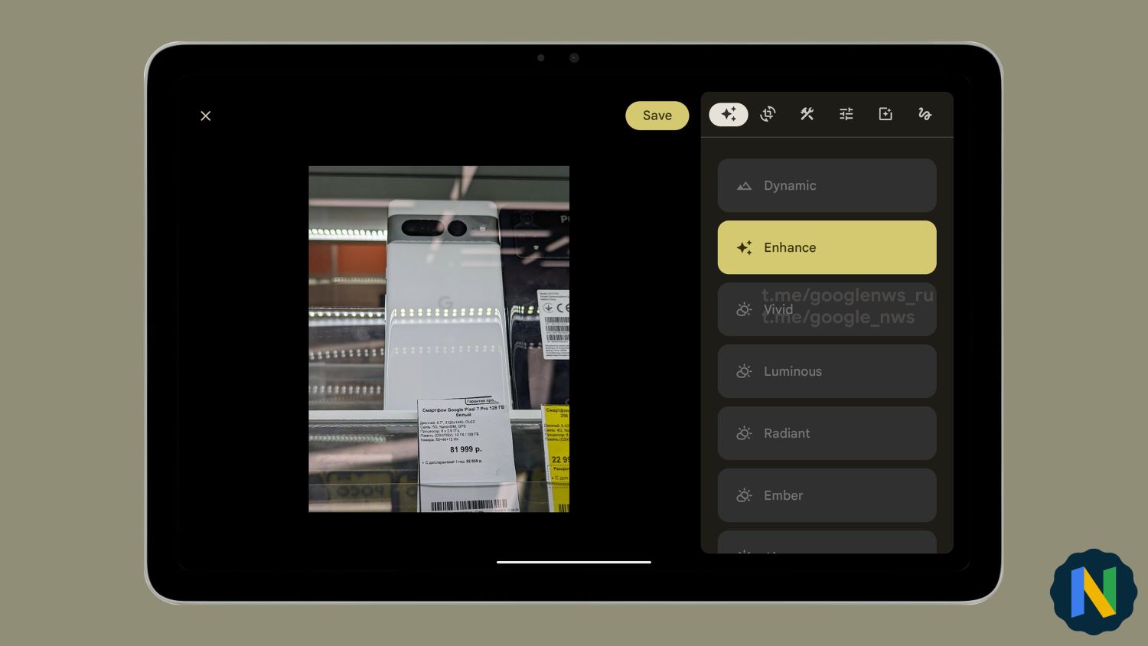Select the partially visible option below Ember
The height and width of the screenshot is (646, 1148).
827,543
